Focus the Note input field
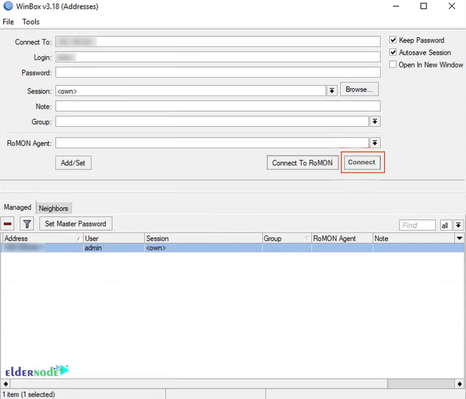 pos(218,106)
